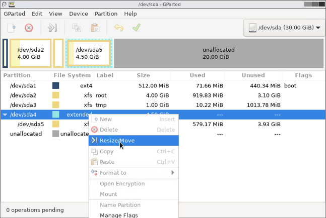The width and height of the screenshot is (326, 218).
Task: Choose Resize/Move from the context menu
Action: 134,141
